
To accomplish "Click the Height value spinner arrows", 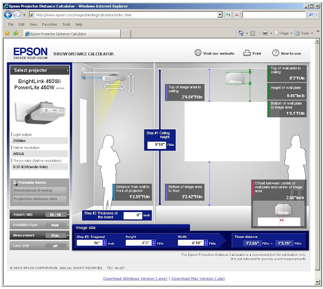I will coord(153,243).
